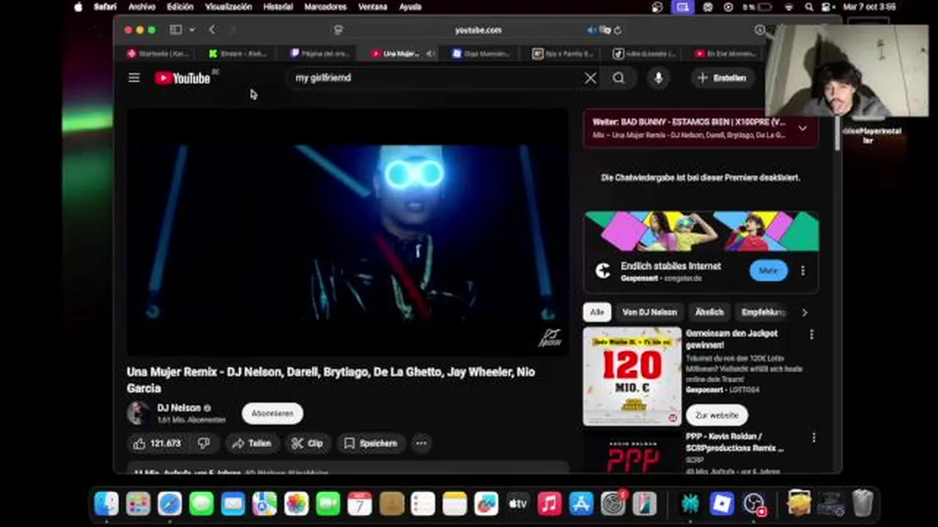
Task: Open the Trash in the Dock
Action: point(863,504)
